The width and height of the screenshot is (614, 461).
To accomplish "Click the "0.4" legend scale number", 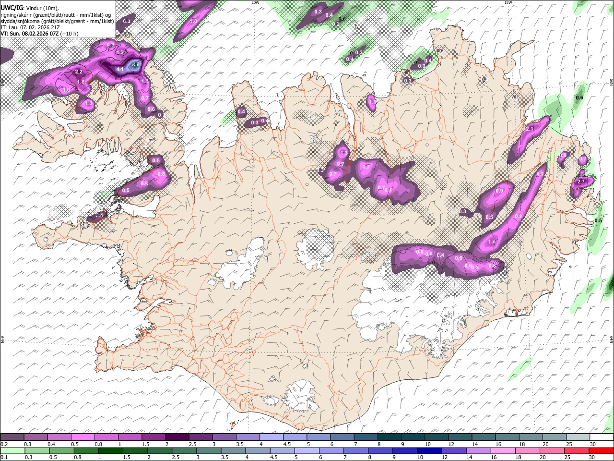I will (51, 444).
